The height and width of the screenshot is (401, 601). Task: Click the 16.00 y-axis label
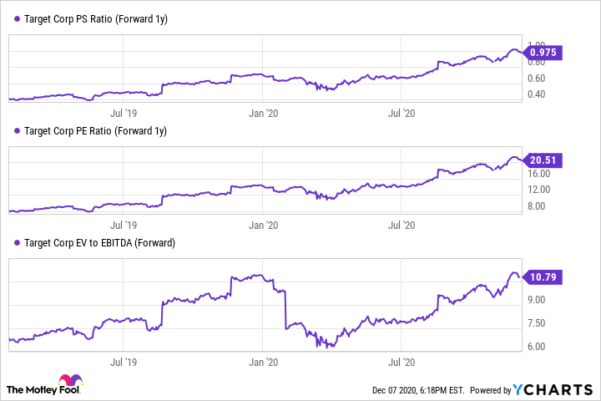(x=538, y=175)
